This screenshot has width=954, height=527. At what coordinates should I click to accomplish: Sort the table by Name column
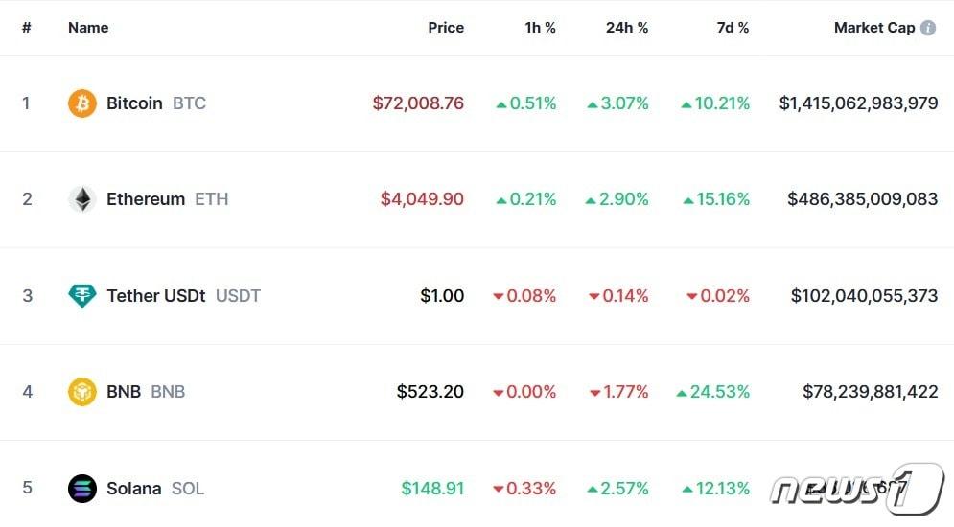coord(88,28)
